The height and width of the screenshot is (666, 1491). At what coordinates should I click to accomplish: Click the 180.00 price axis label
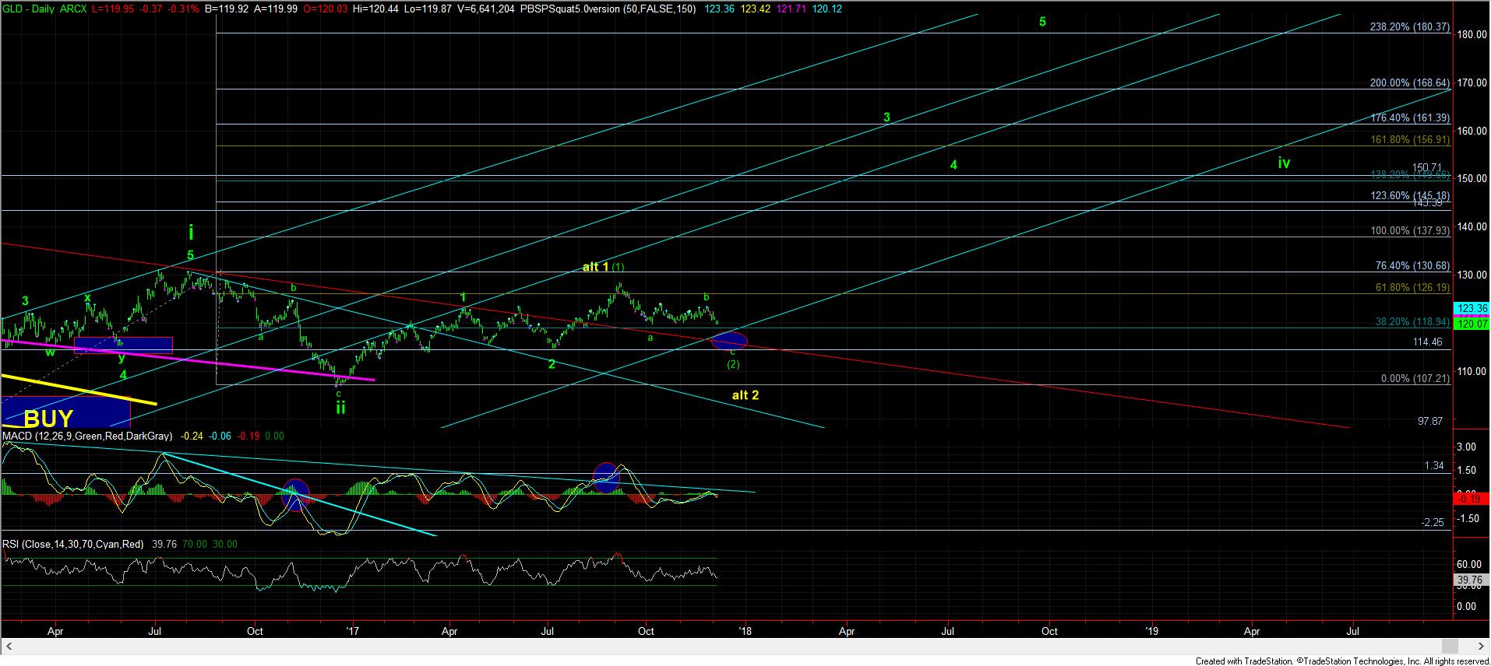(x=1471, y=34)
